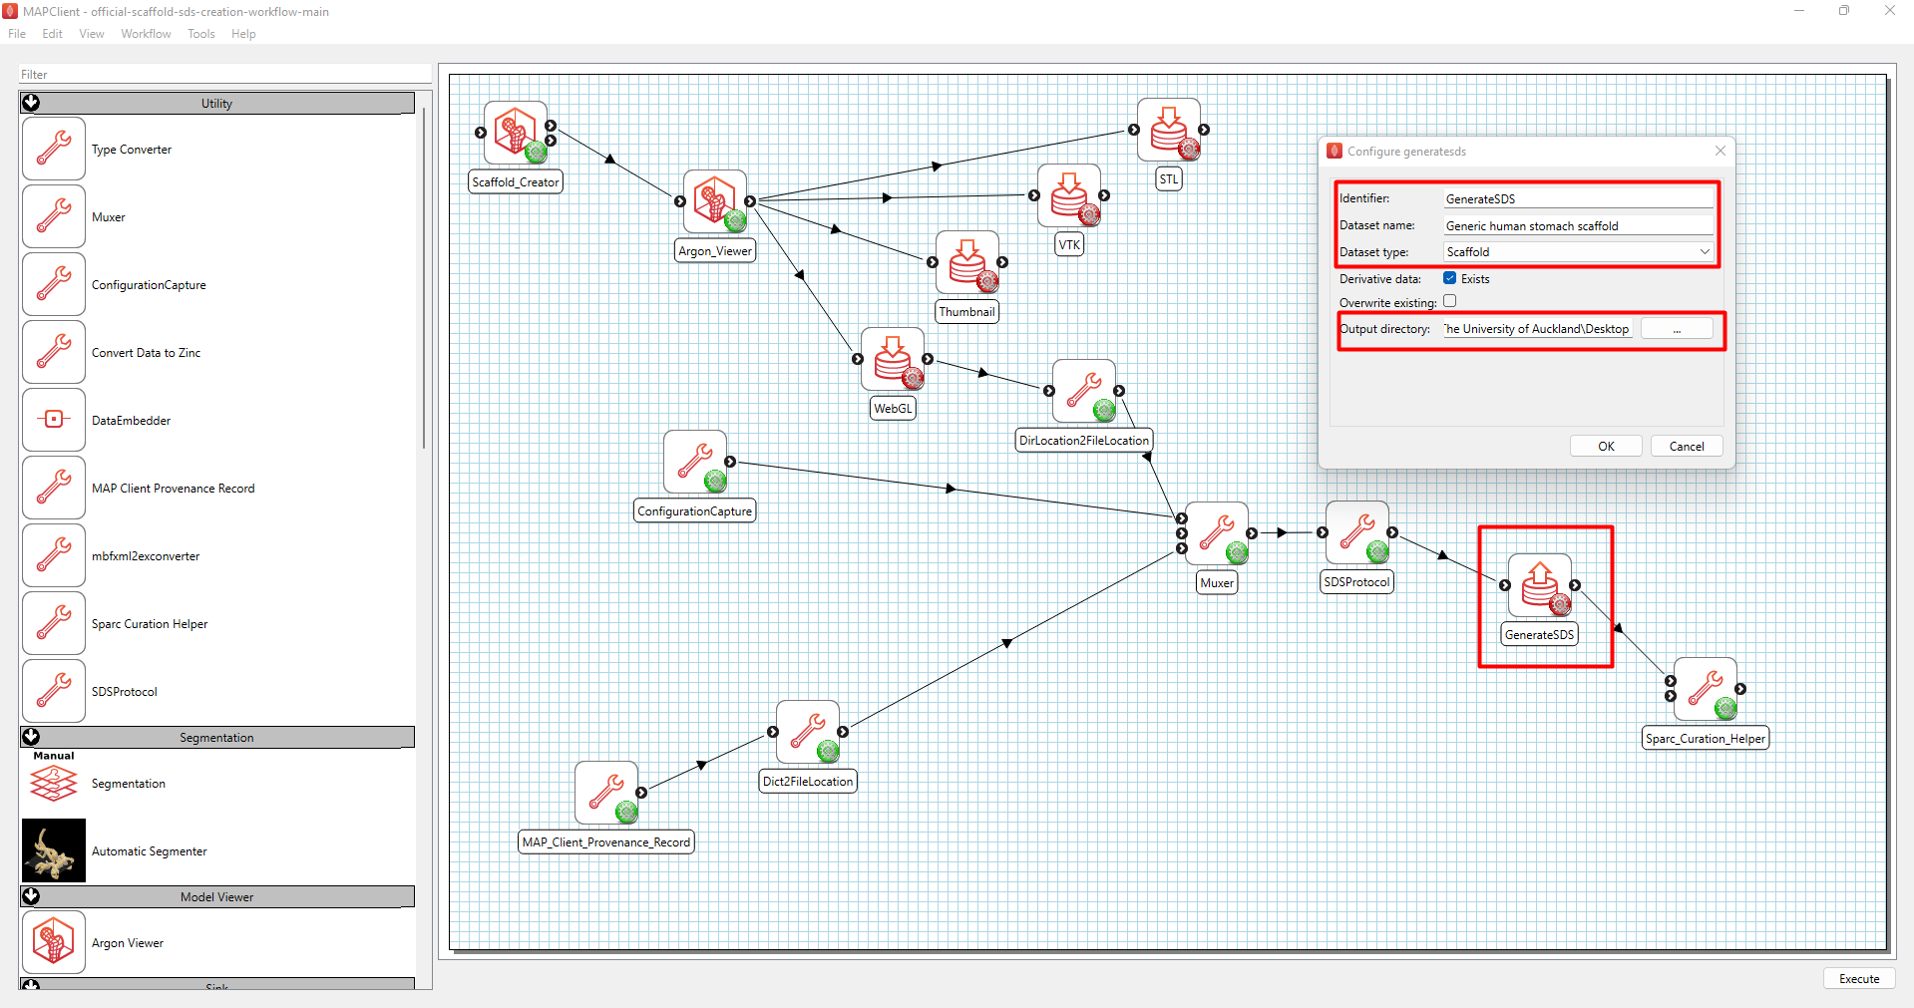
Task: Select the SDSProtocol icon in the Utility list
Action: pyautogui.click(x=54, y=691)
